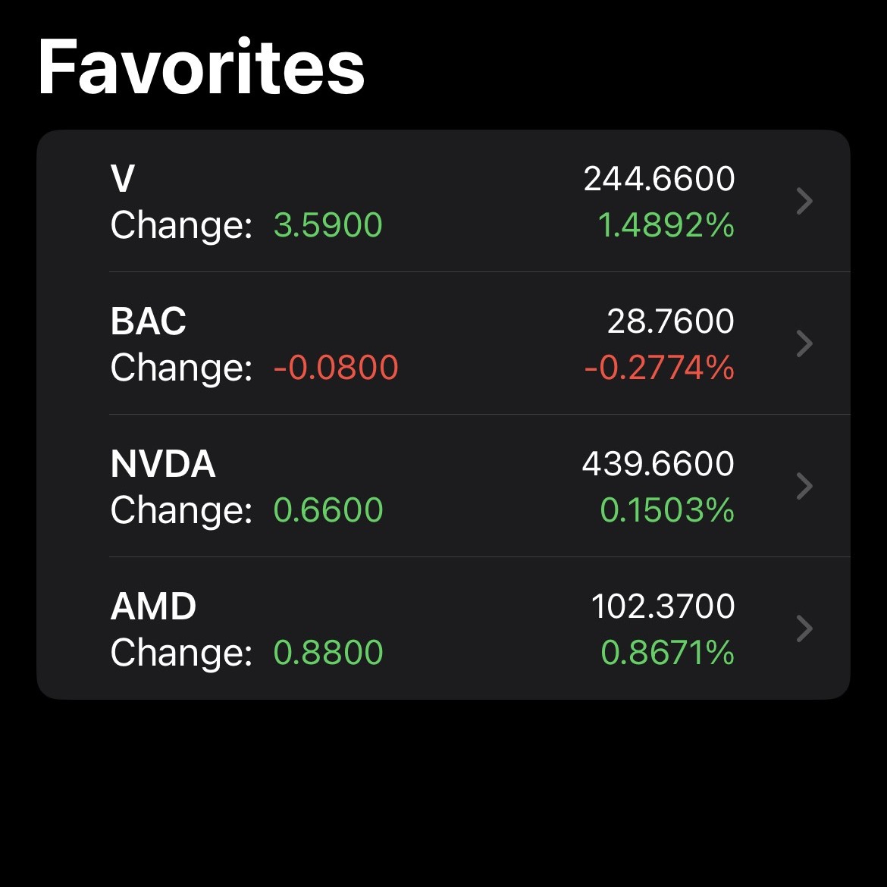887x887 pixels.
Task: Tap NVDA percent change 0.1503%
Action: tap(667, 510)
